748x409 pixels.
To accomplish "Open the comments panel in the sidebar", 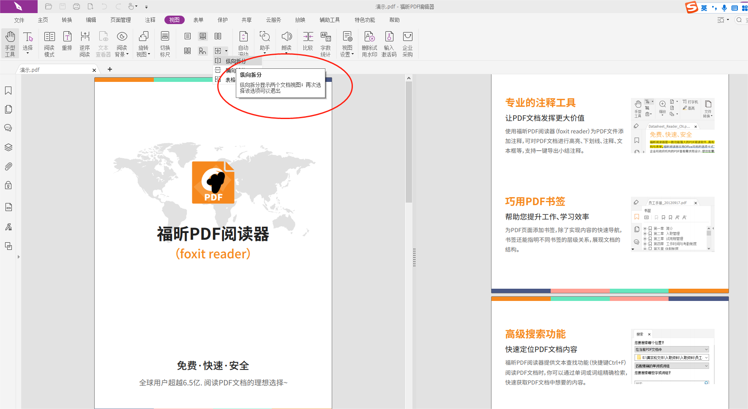I will (8, 127).
